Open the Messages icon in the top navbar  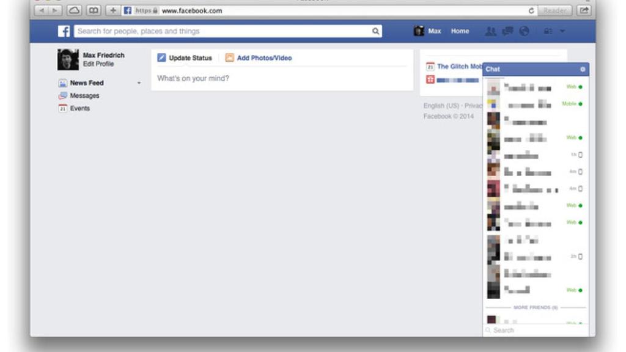pos(508,31)
